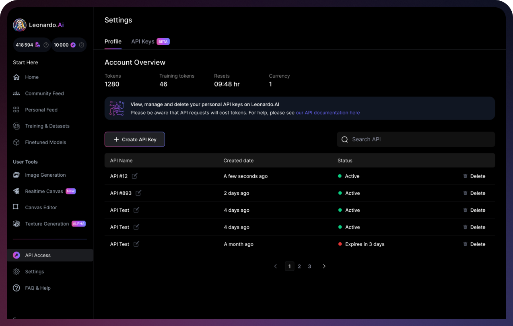Viewport: 513px width, 326px height.
Task: Switch to the API Keys tab
Action: (x=143, y=41)
